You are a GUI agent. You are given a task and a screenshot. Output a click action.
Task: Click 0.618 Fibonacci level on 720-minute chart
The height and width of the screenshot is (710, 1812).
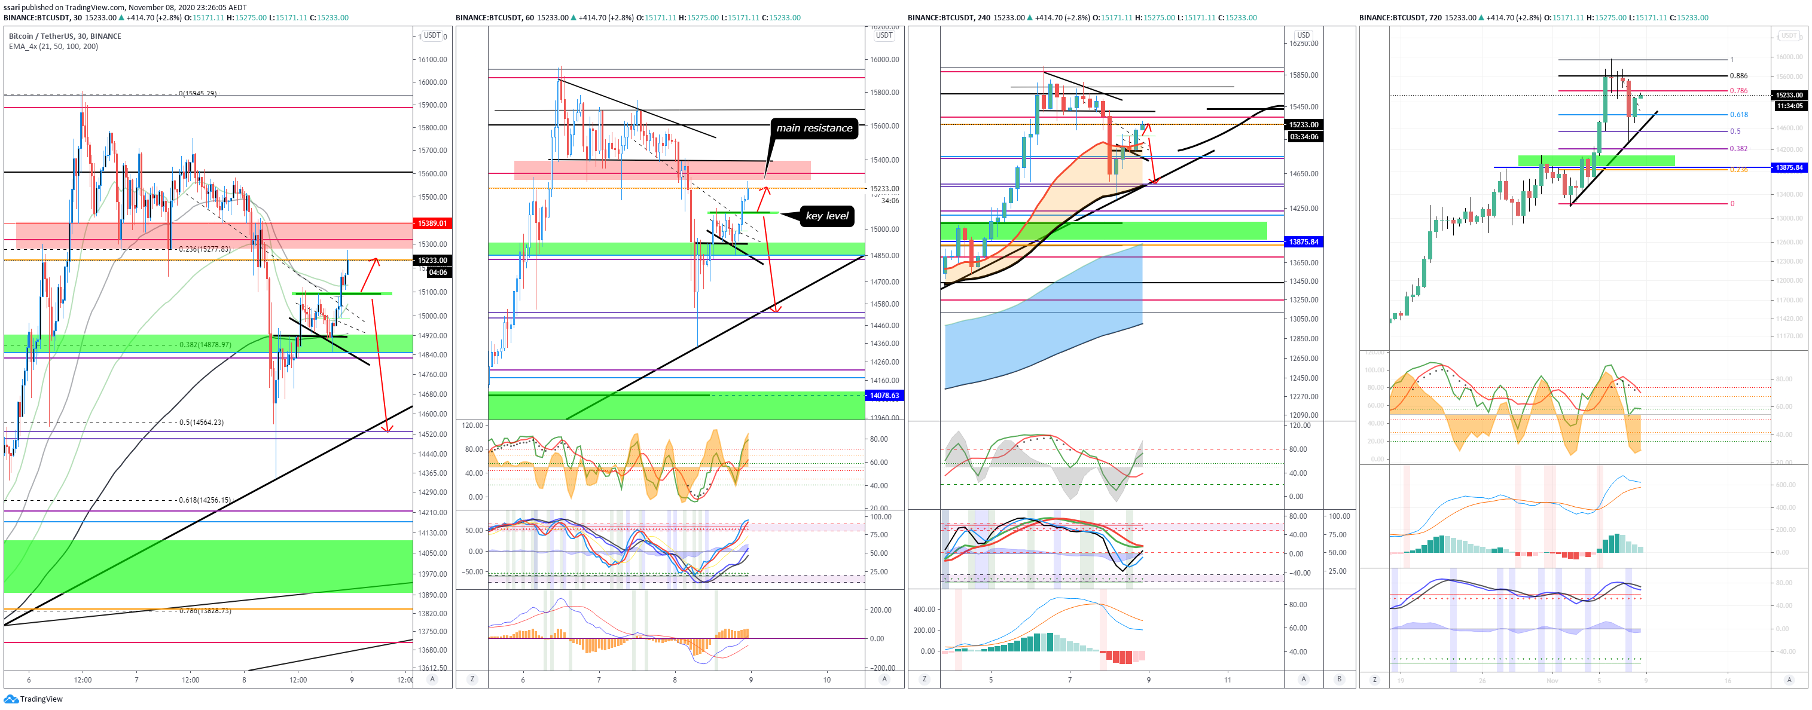[1738, 115]
